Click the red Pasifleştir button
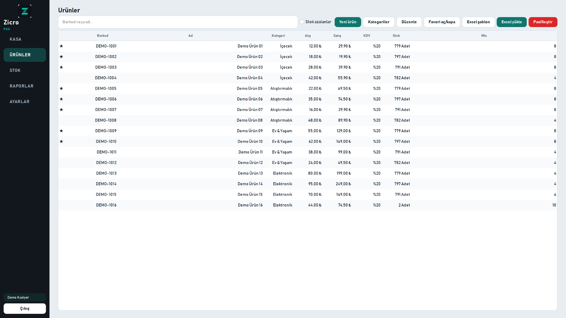The image size is (566, 318). click(543, 22)
